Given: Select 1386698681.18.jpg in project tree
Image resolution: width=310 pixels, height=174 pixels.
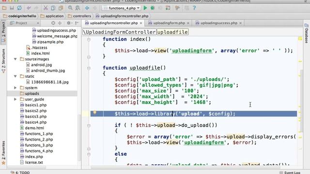Looking at the screenshot, I should tap(50, 82).
